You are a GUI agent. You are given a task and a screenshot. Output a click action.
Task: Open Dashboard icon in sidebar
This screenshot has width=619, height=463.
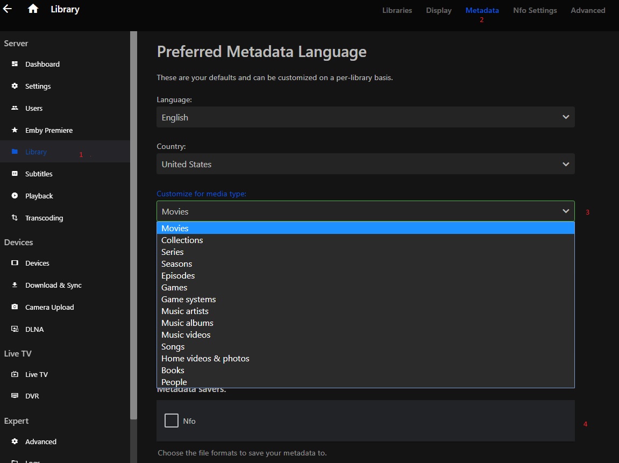[15, 64]
